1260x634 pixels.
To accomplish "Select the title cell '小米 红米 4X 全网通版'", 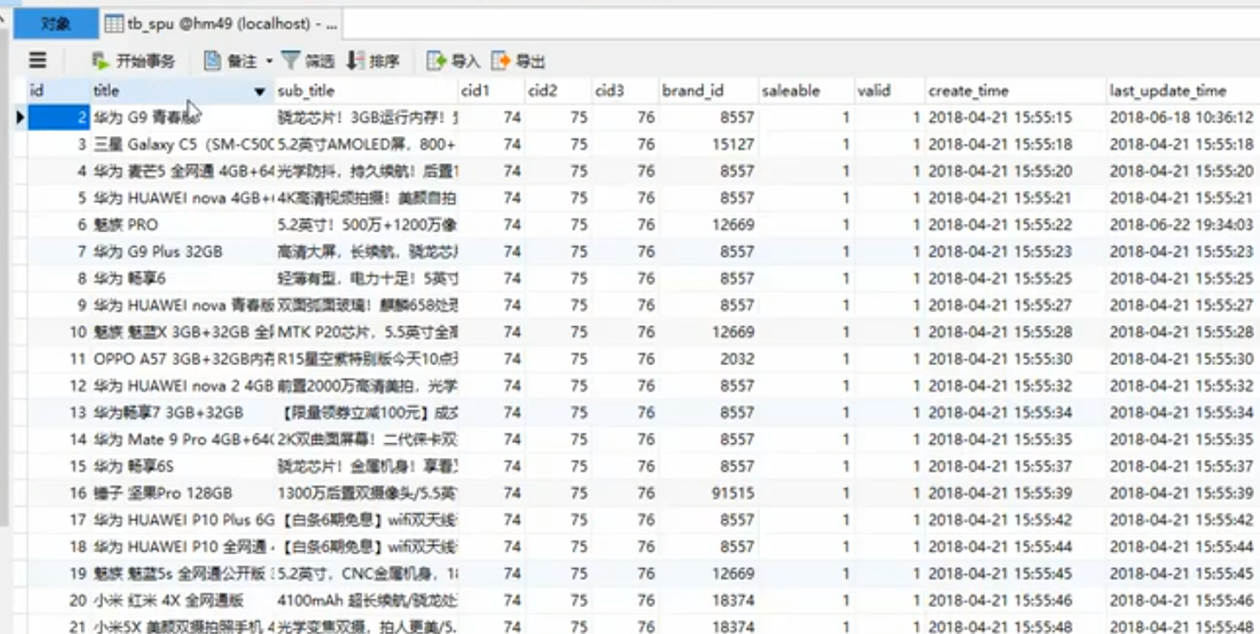I will tap(182, 600).
